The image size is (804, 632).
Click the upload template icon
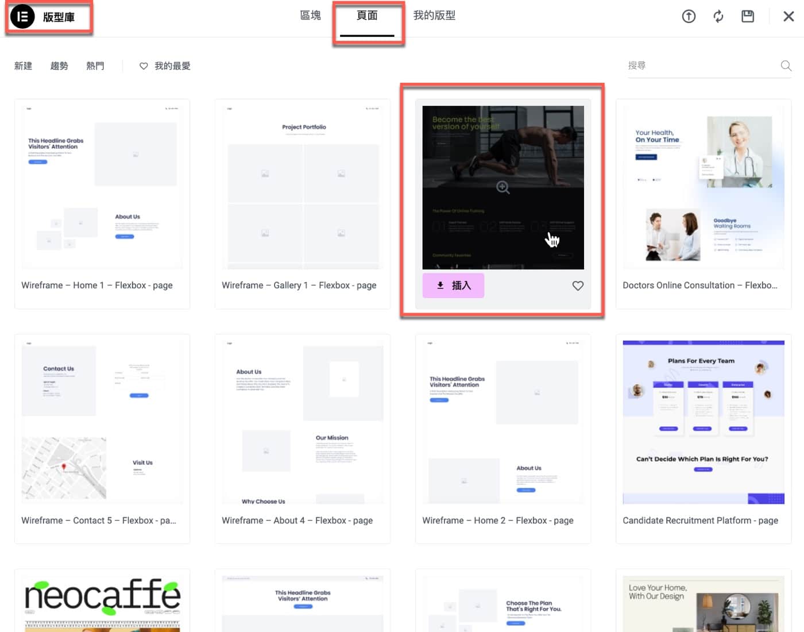pos(689,16)
